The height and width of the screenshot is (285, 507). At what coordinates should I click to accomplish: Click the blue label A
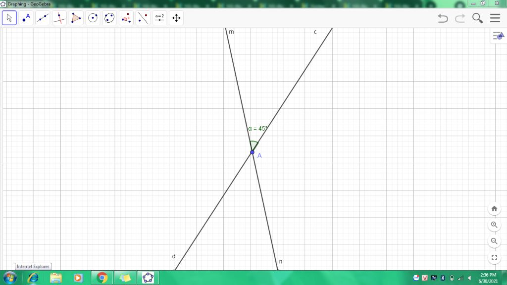pyautogui.click(x=259, y=156)
